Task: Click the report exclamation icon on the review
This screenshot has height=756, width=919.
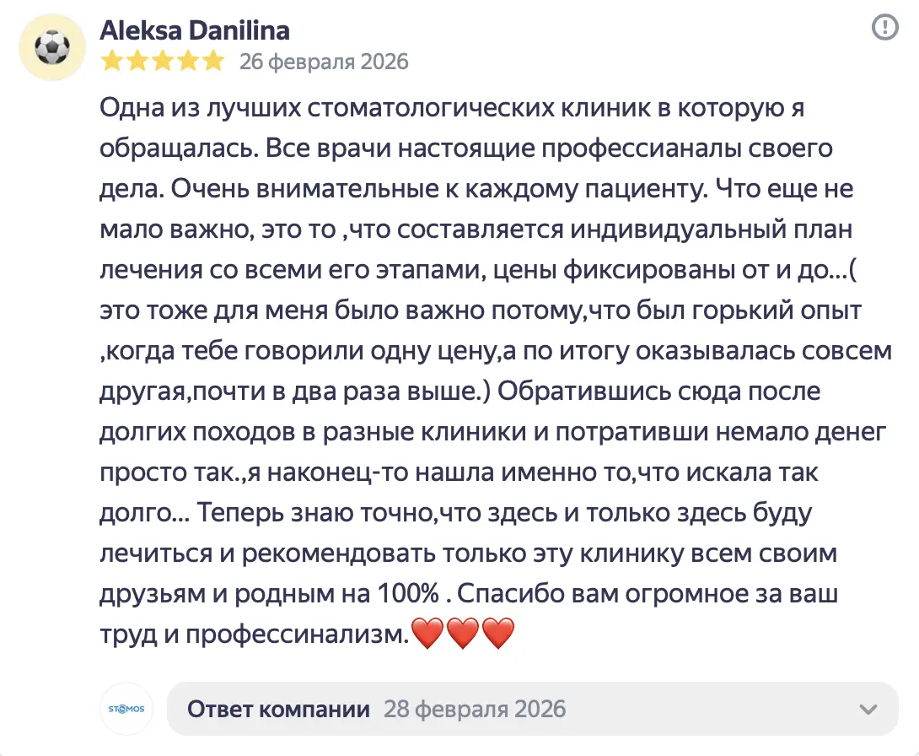Action: click(x=884, y=28)
